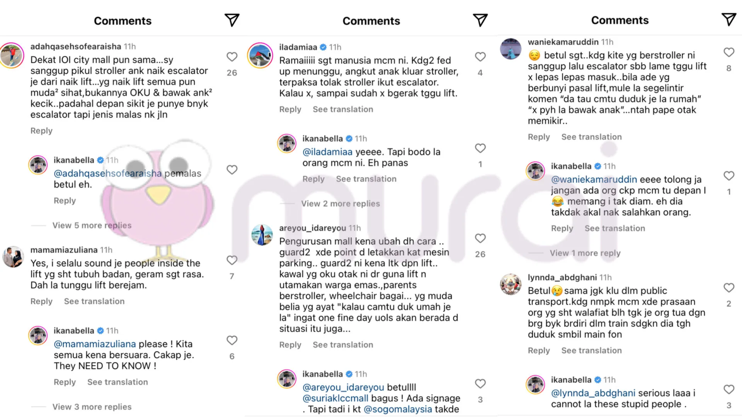
Task: Expand View 1 more reply
Action: tap(585, 253)
